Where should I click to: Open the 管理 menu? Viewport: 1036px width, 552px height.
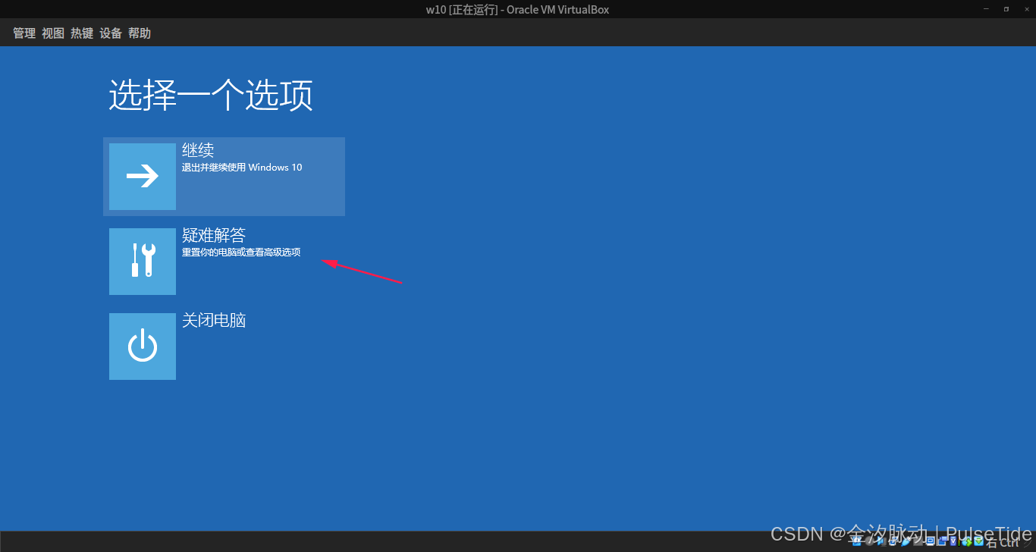24,33
